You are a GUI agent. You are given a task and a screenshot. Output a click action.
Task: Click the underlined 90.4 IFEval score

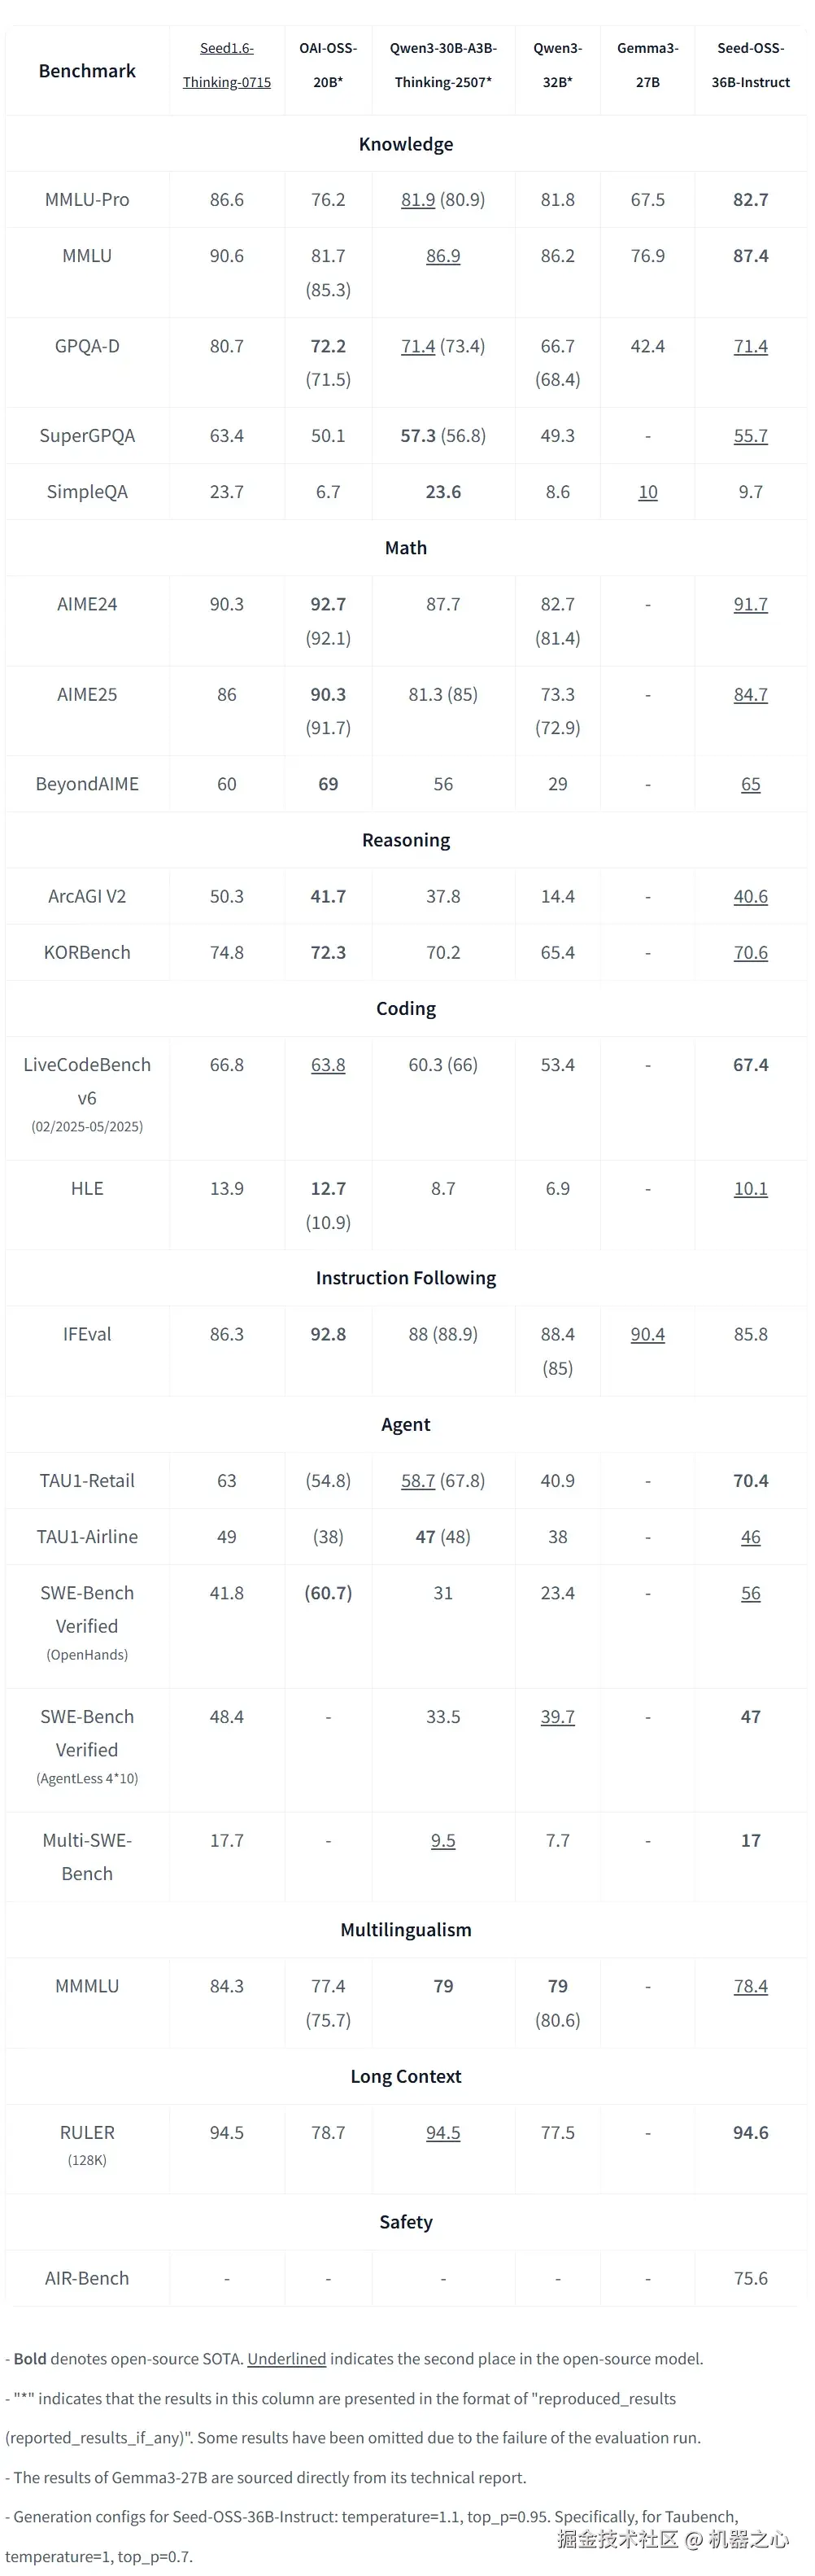[x=647, y=1334]
